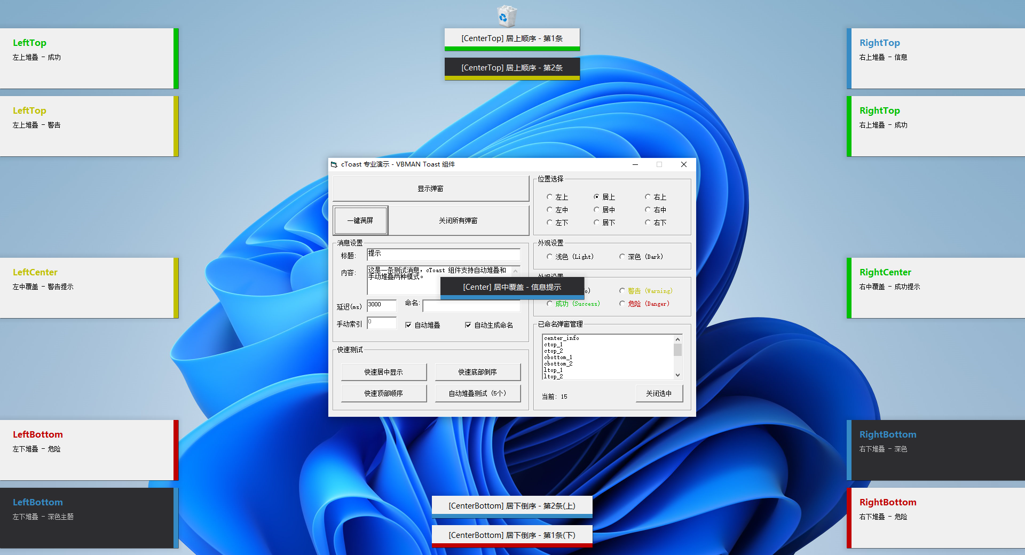Minimize the cToast demo window

(x=635, y=164)
